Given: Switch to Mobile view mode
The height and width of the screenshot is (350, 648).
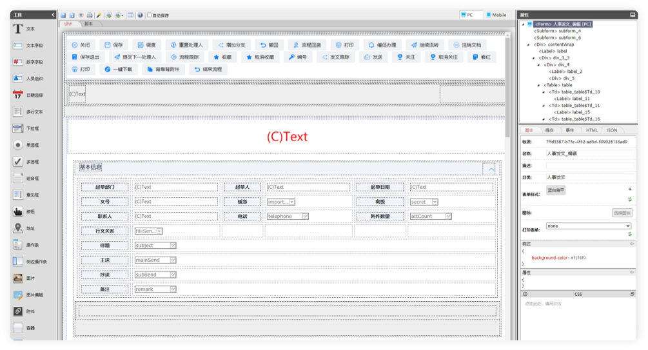Looking at the screenshot, I should (496, 15).
